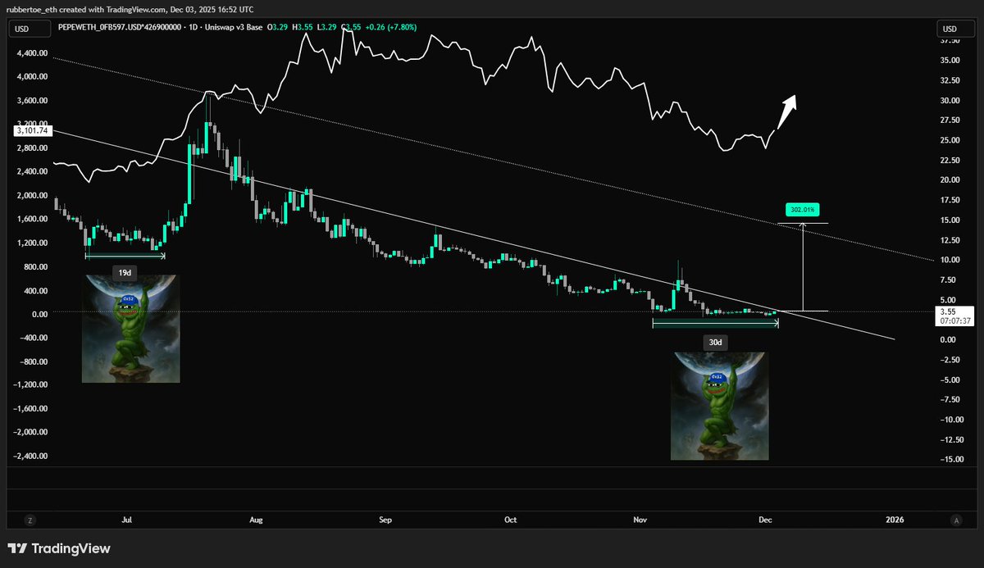The image size is (984, 568).
Task: Click the 2026 label on the time axis
Action: (x=895, y=520)
